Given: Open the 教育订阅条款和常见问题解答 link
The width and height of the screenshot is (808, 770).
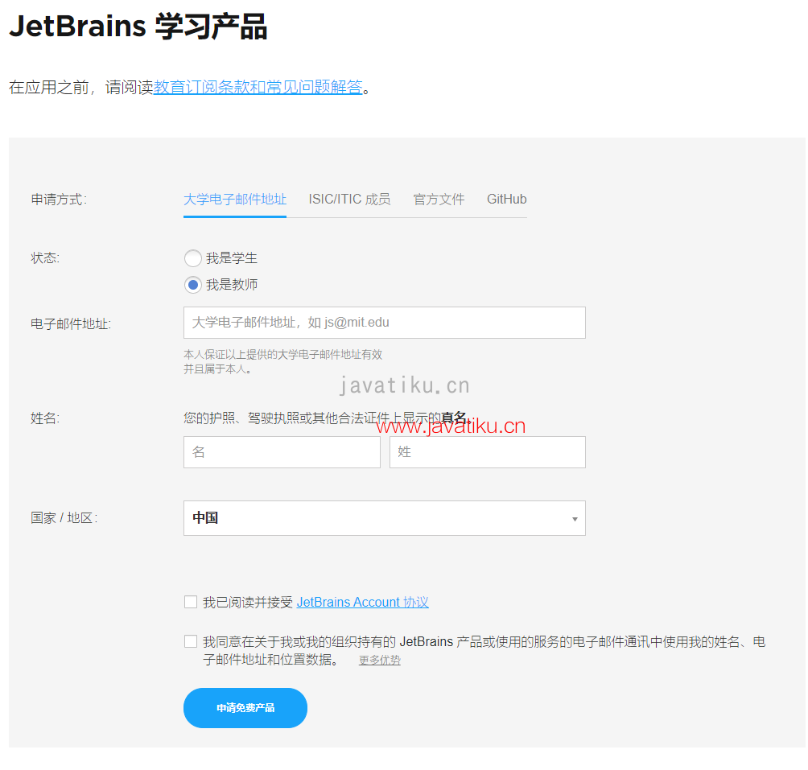Looking at the screenshot, I should point(258,87).
